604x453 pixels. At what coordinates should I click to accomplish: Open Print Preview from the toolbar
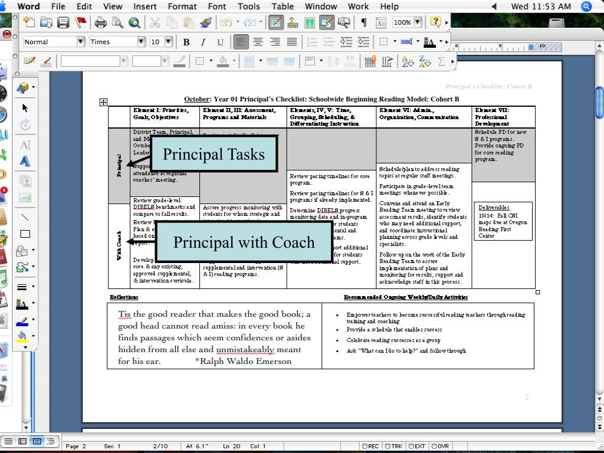pyautogui.click(x=117, y=23)
